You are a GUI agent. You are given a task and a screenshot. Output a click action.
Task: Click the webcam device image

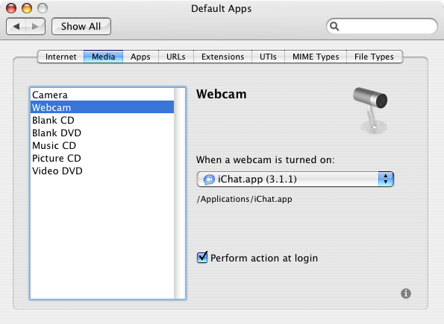tap(371, 110)
